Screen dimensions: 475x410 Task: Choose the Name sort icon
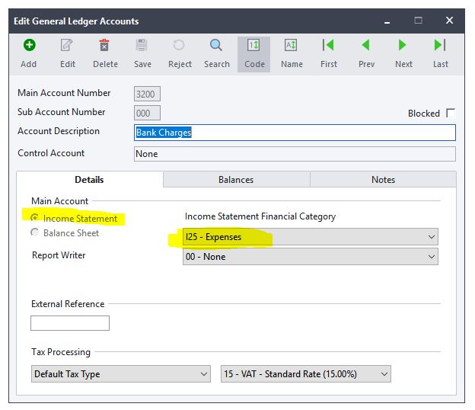click(292, 46)
